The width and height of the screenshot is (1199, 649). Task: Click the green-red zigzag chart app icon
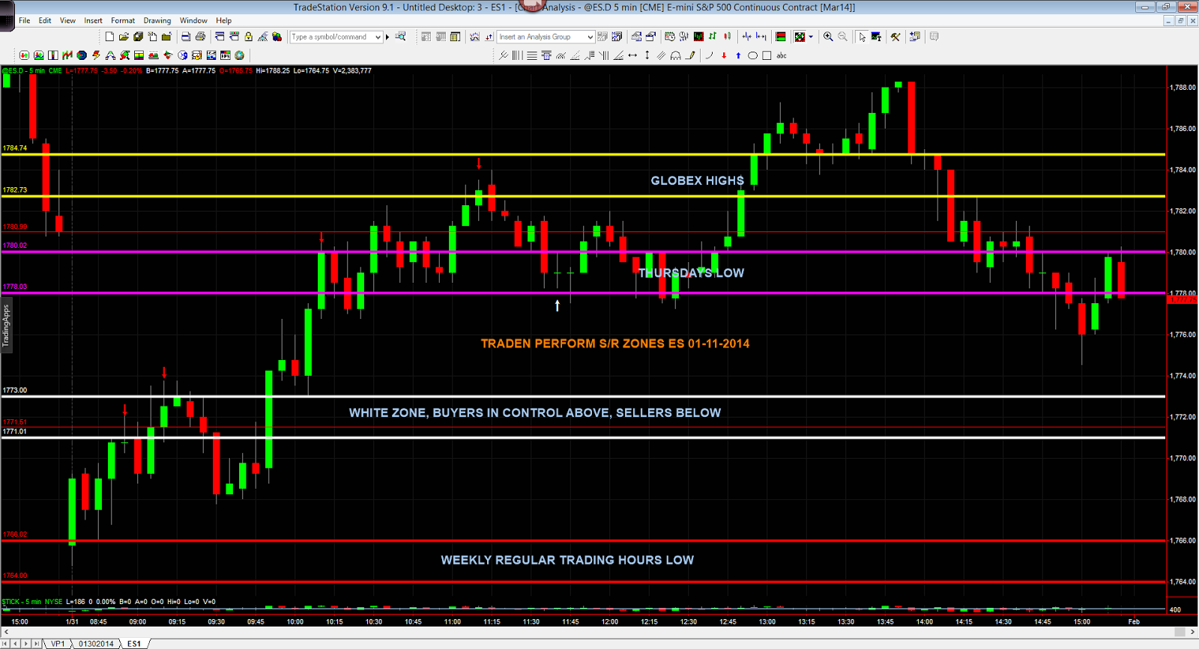(67, 55)
